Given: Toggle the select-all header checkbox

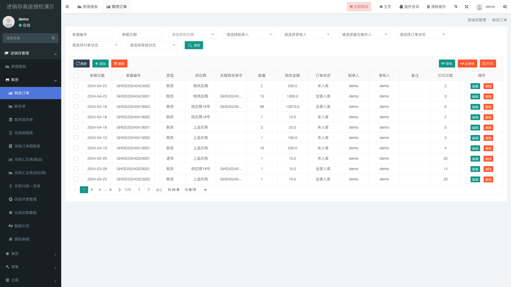Looking at the screenshot, I should point(76,75).
